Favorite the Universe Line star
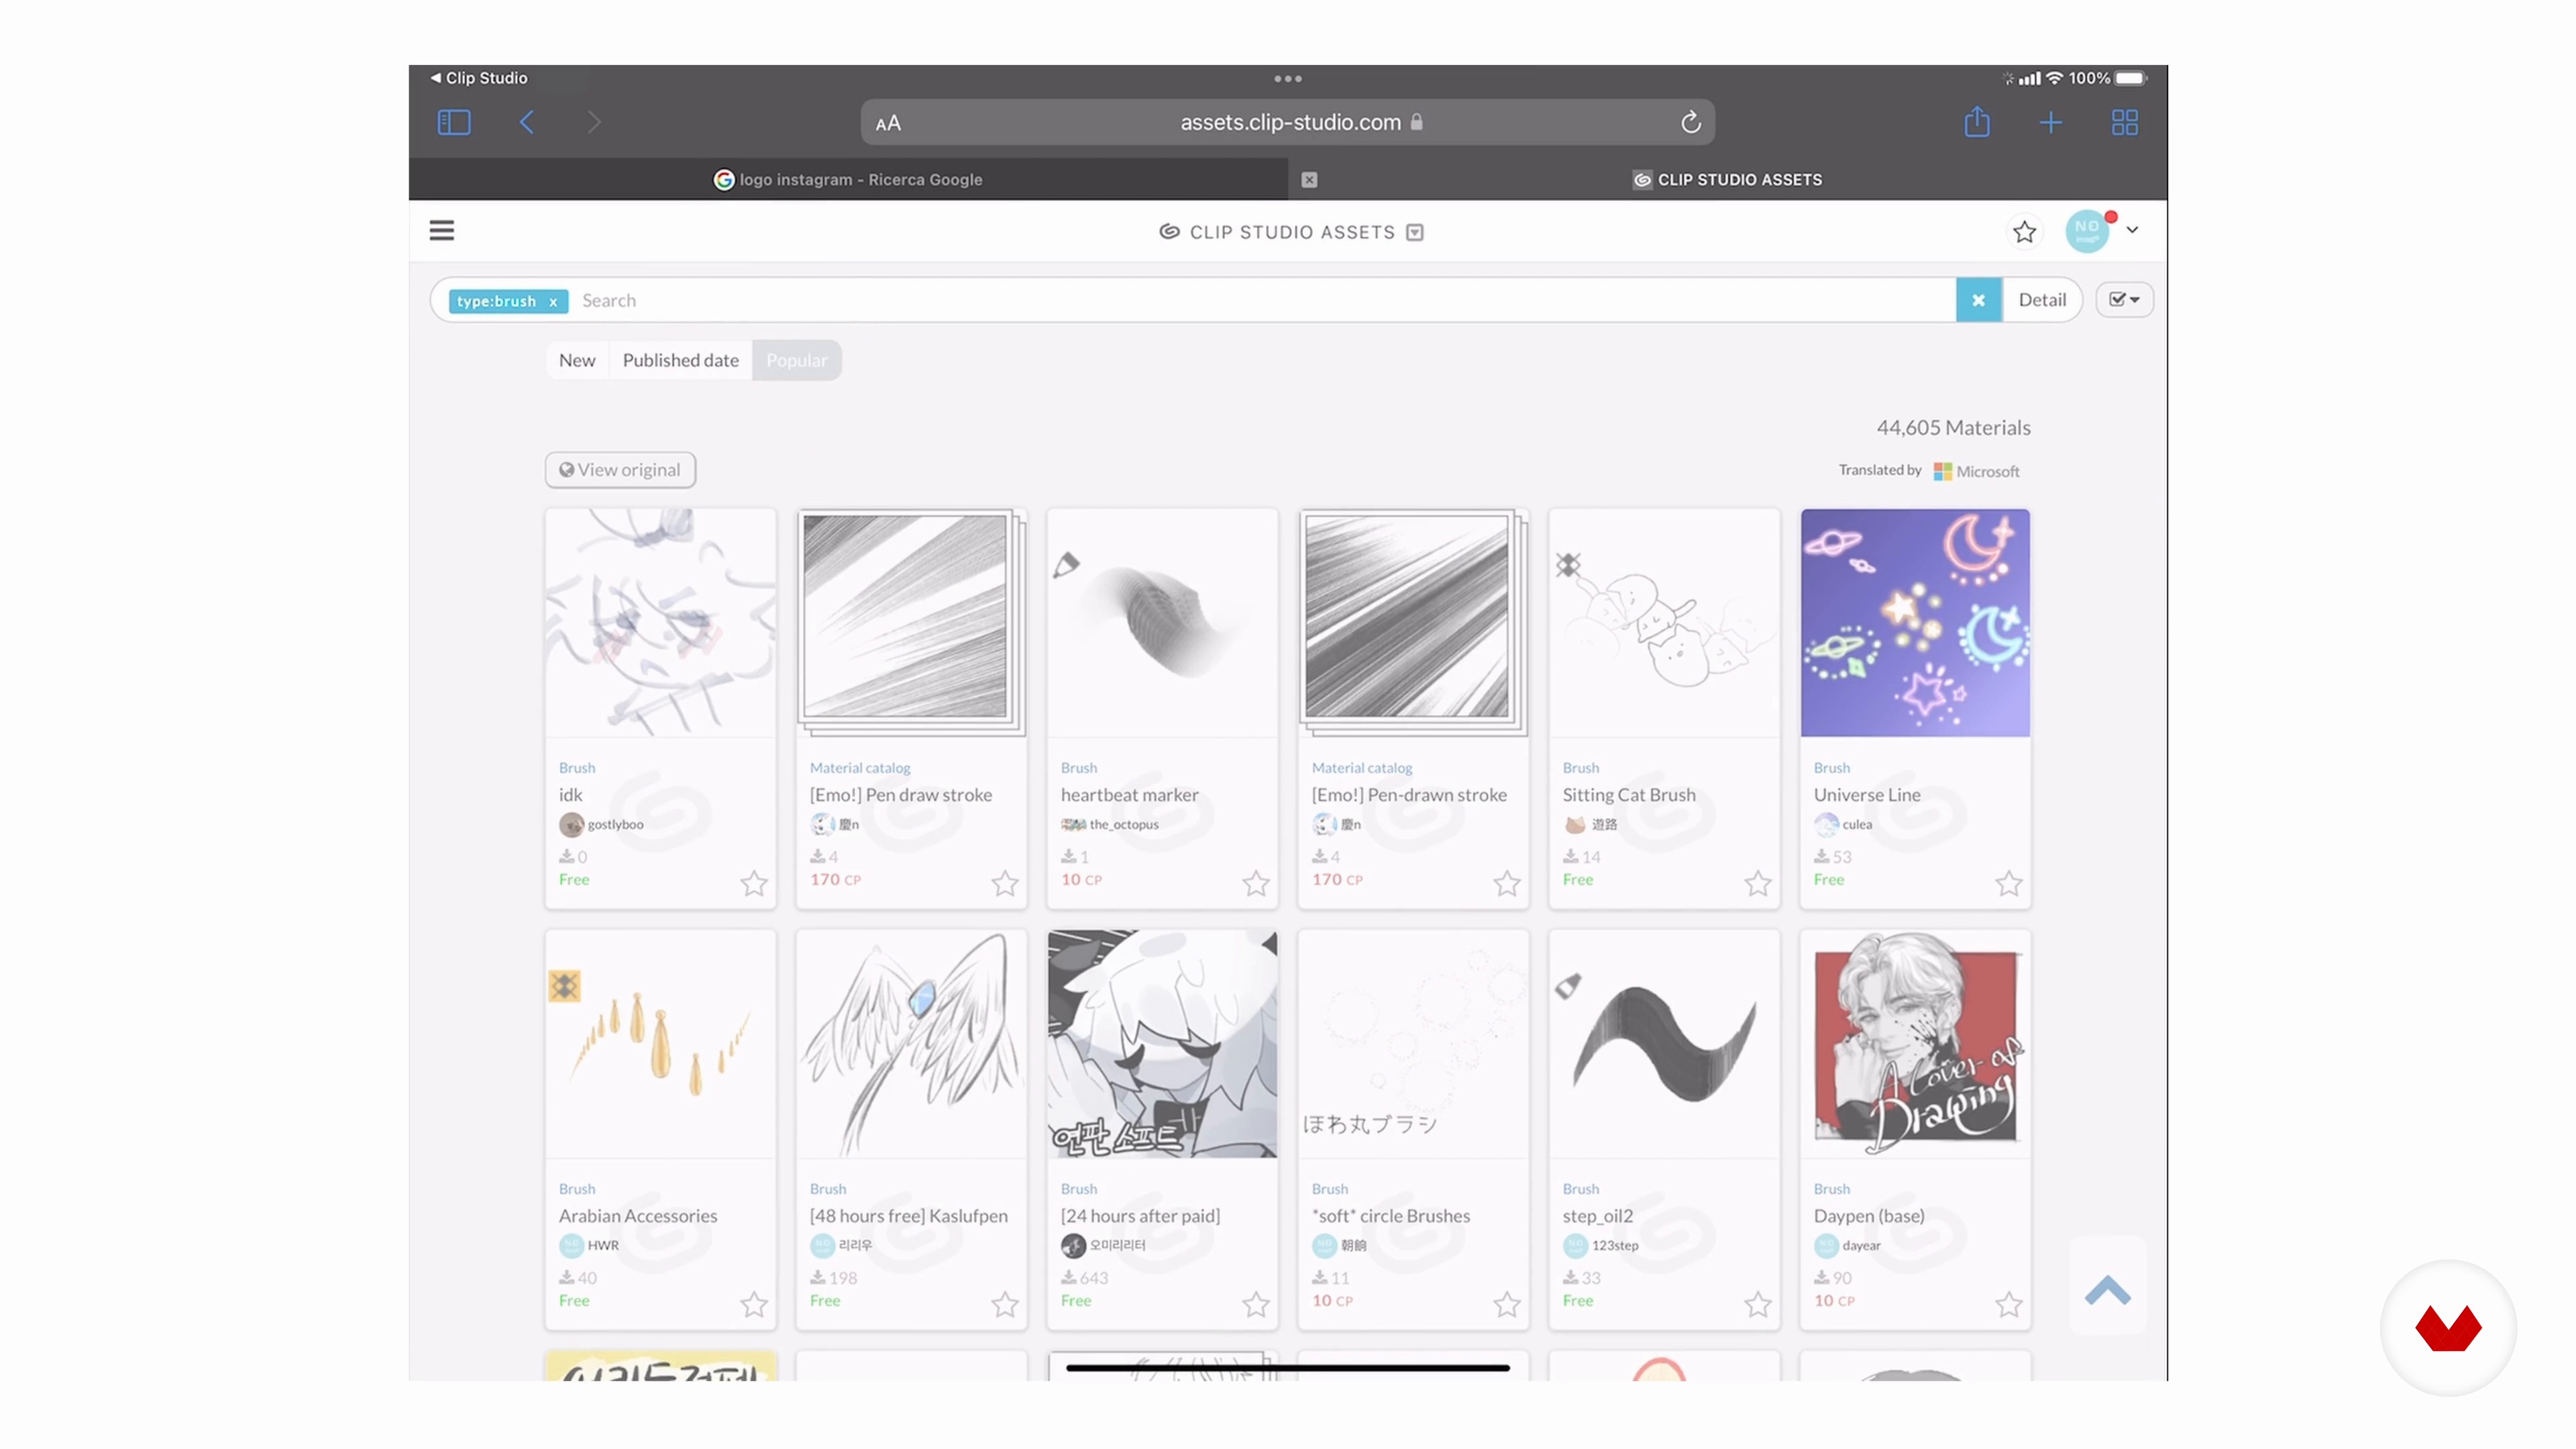Screen dimensions: 2576x1449 (x=2009, y=883)
